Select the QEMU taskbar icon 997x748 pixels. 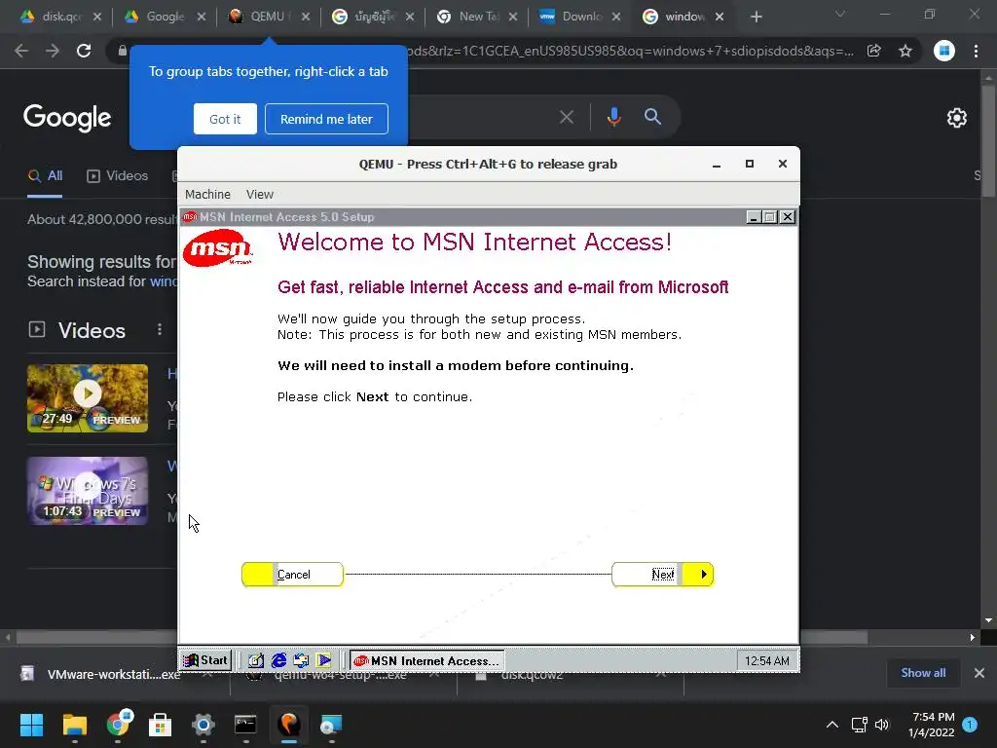pos(288,725)
